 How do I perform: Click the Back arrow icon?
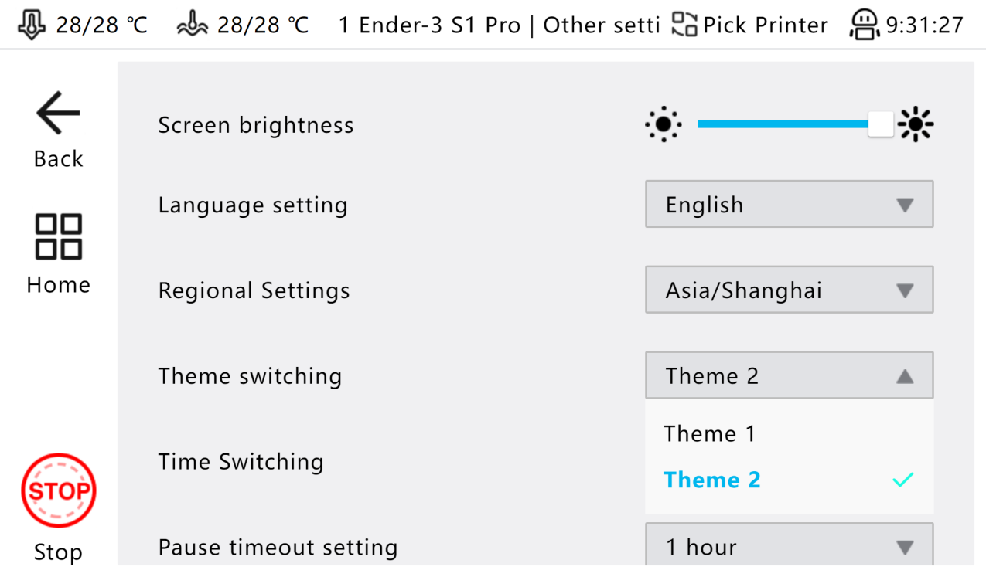pos(58,114)
